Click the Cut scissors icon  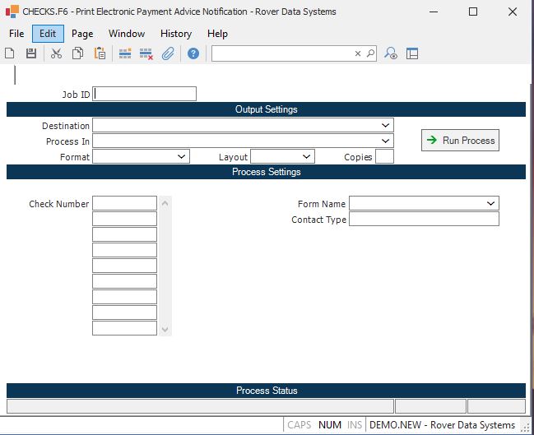(x=56, y=53)
